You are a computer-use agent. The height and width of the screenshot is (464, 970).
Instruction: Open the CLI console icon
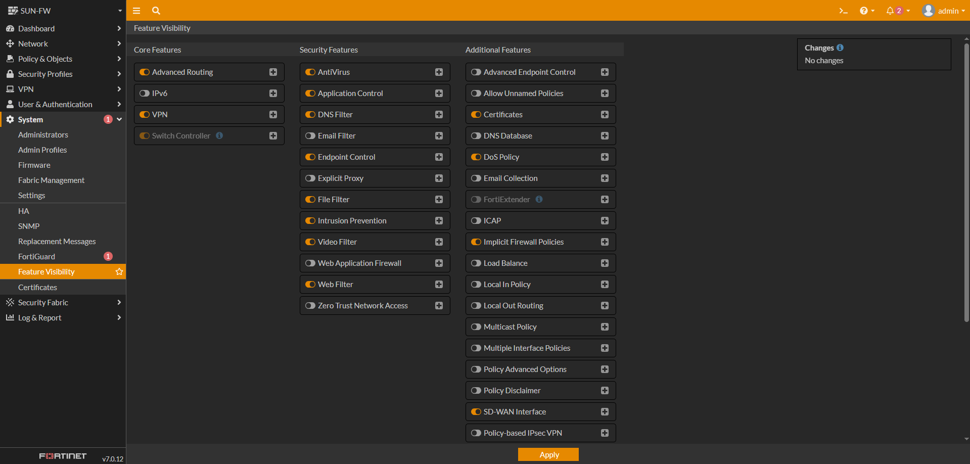(x=843, y=11)
